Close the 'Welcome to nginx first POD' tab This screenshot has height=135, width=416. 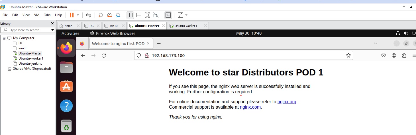(x=149, y=44)
